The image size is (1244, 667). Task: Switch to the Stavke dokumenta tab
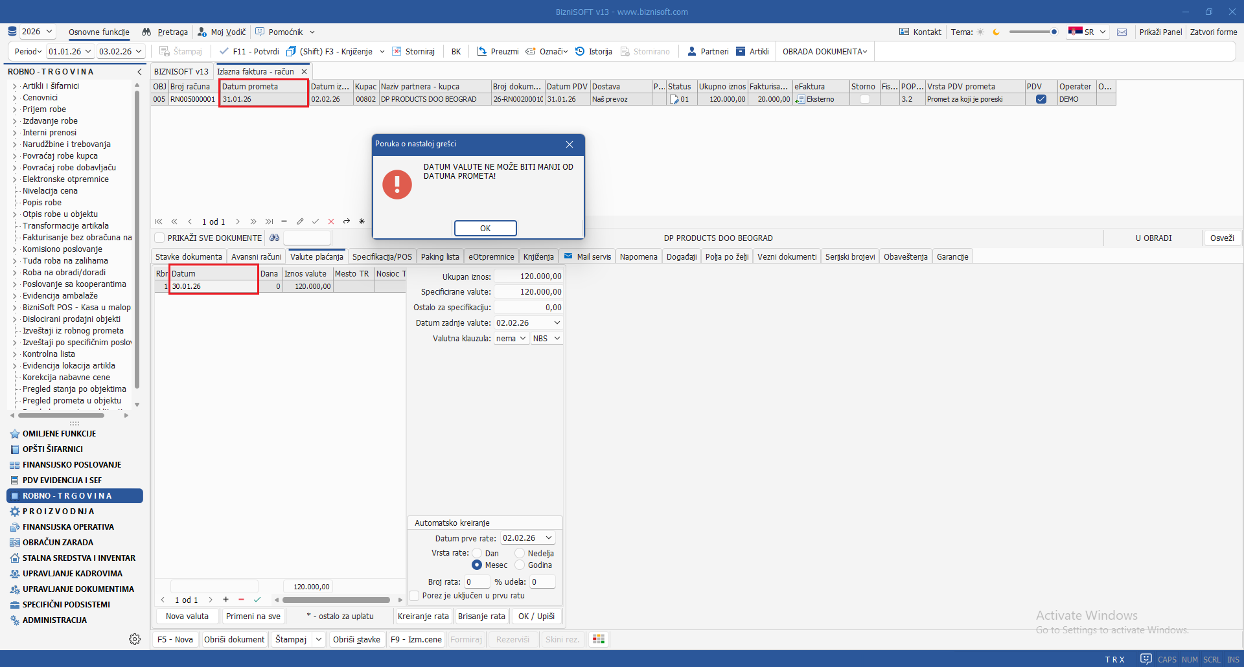[x=189, y=256]
